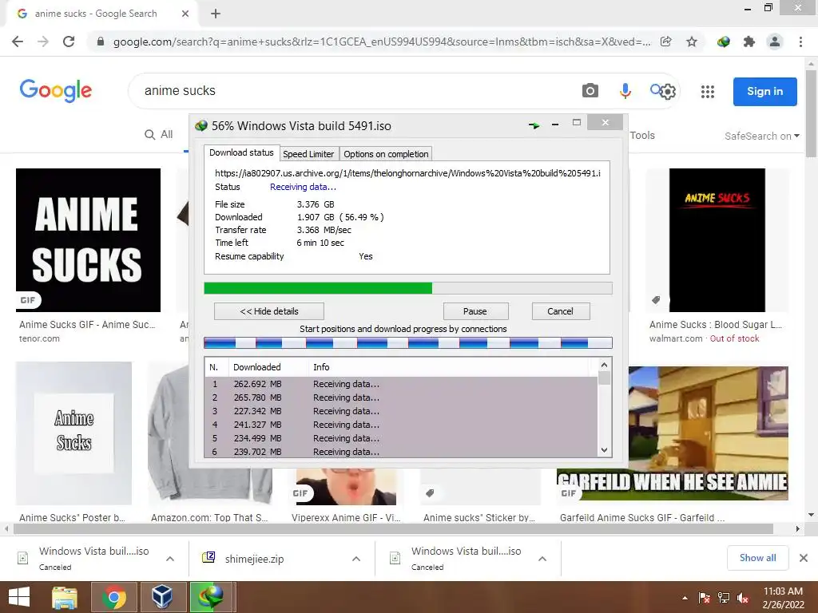
Task: Switch to the Speed Limiter tab
Action: [308, 154]
